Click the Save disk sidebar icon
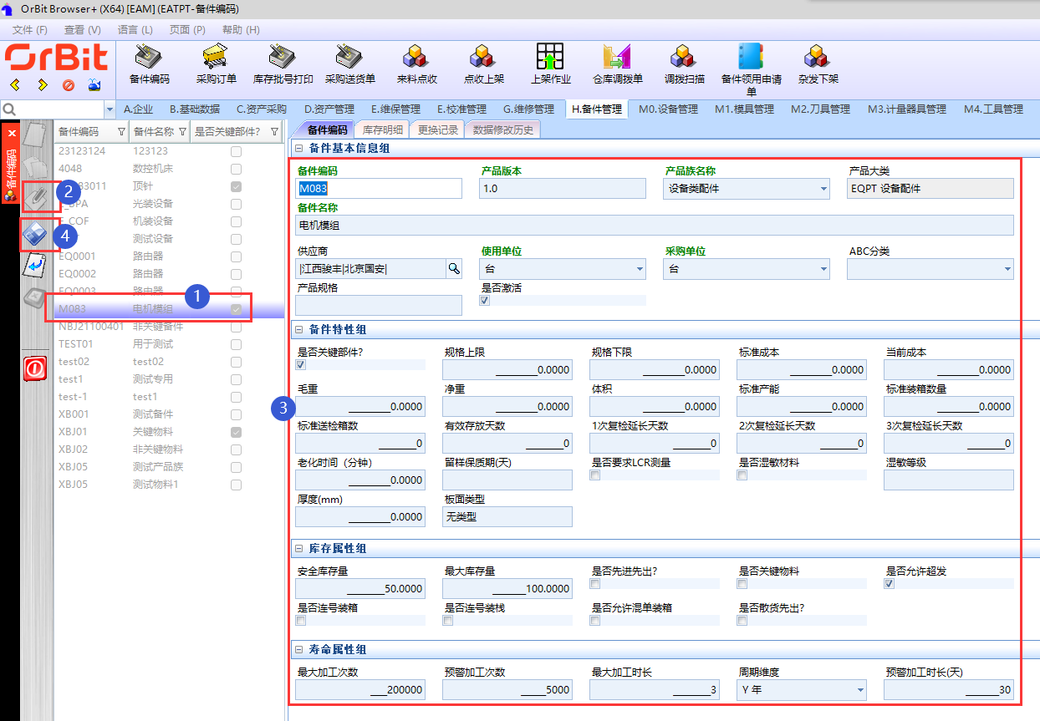 pyautogui.click(x=34, y=234)
